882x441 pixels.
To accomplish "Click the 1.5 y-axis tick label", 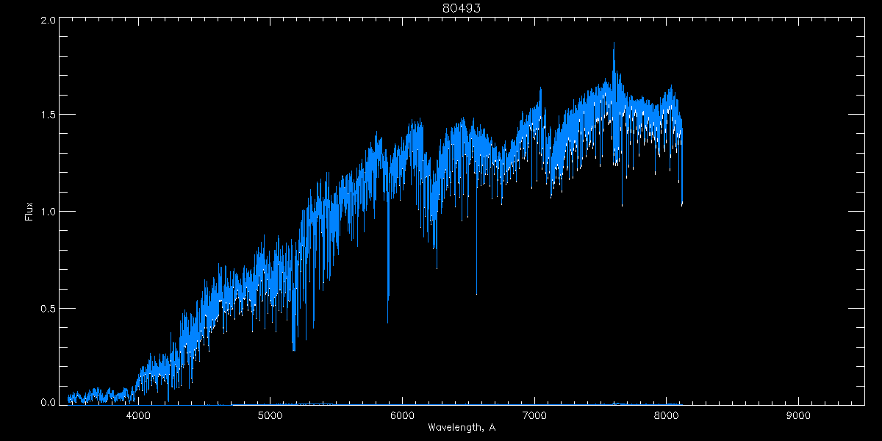I will (49, 115).
